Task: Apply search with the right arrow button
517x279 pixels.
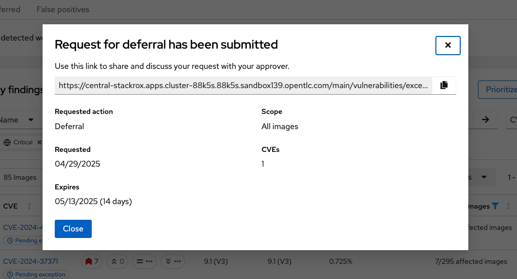Action: 485,120
